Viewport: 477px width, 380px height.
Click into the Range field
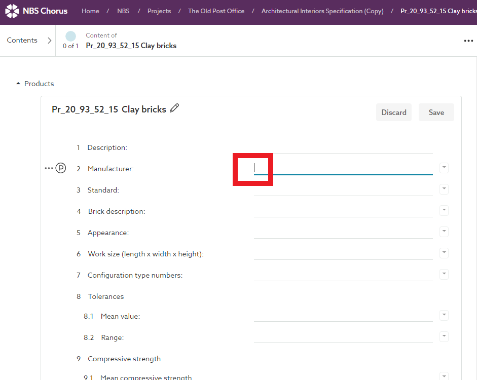click(x=343, y=337)
